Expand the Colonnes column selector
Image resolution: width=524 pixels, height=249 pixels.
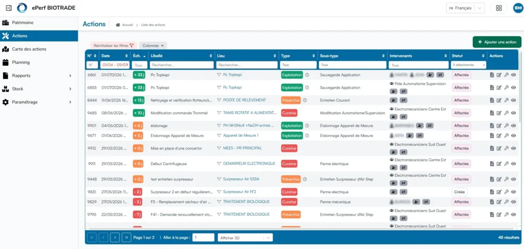pyautogui.click(x=153, y=46)
